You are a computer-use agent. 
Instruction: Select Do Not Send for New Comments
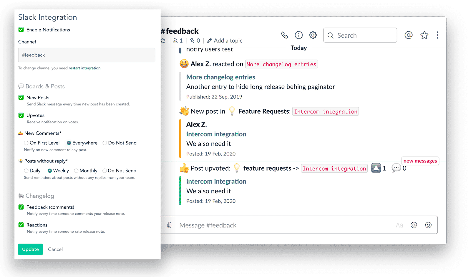point(105,143)
